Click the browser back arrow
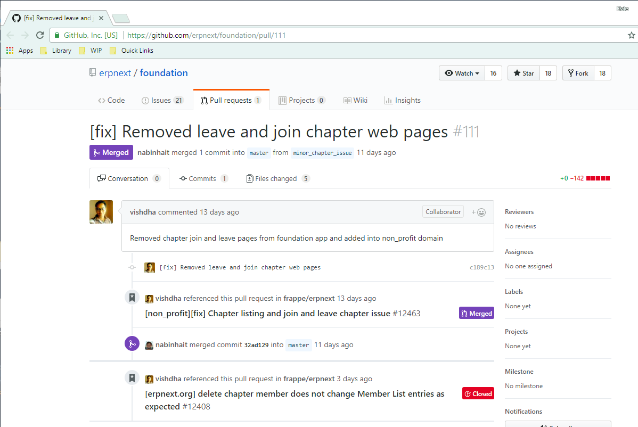This screenshot has width=638, height=427. tap(11, 35)
